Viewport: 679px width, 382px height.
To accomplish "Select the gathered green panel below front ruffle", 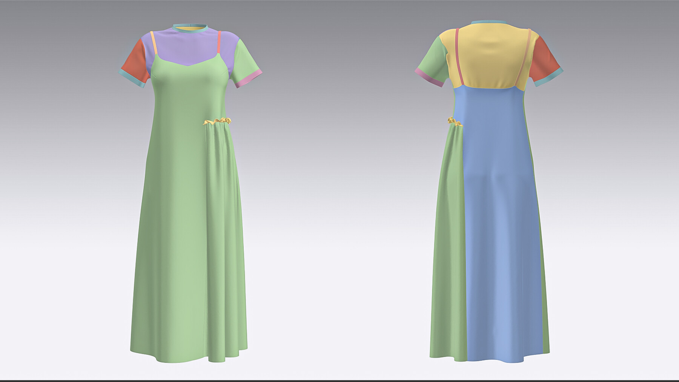I will 224,226.
